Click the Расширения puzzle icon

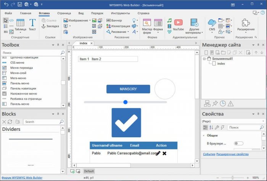tap(245, 24)
